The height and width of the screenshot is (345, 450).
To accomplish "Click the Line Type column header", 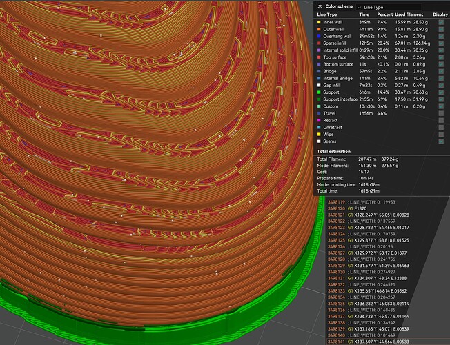I will coord(327,14).
